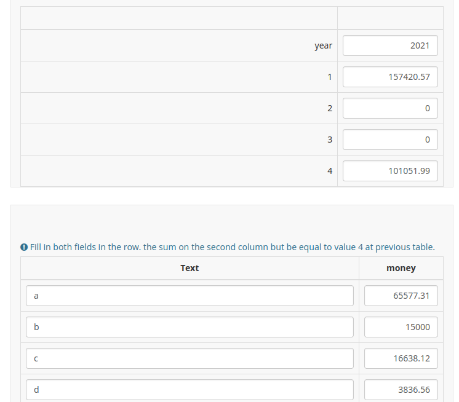Focus the money field showing 3836.56
Screen dimensions: 459x402
[401, 389]
